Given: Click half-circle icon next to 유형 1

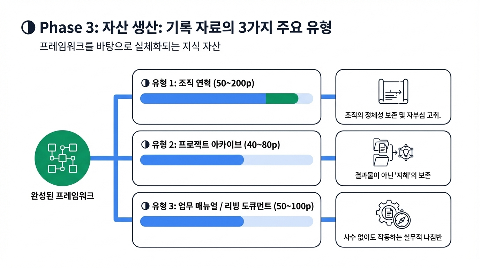Looking at the screenshot, I should click(145, 84).
